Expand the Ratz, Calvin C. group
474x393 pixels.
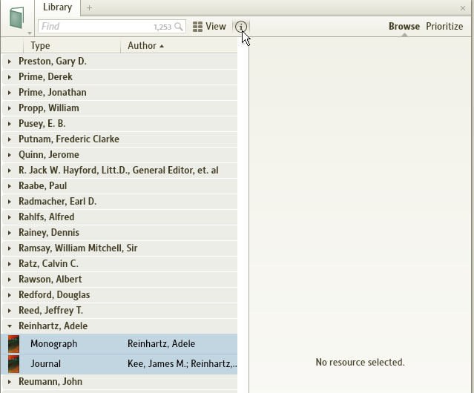pyautogui.click(x=10, y=264)
